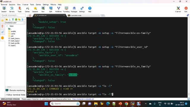
Task: Open the Help question mark icon
Action: tap(90, 9)
